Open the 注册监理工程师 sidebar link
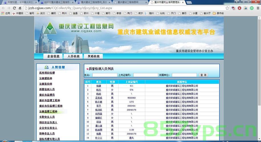 (x=48, y=111)
